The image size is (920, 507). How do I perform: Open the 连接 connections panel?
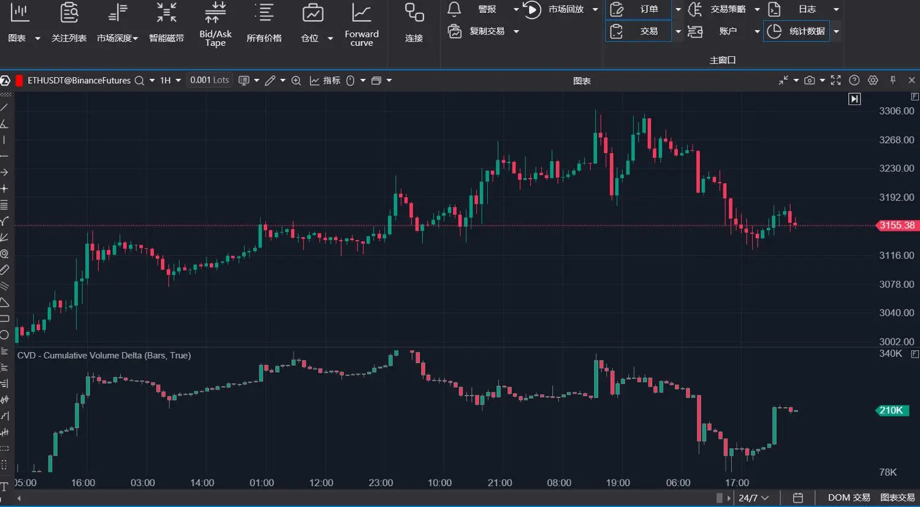[x=414, y=23]
